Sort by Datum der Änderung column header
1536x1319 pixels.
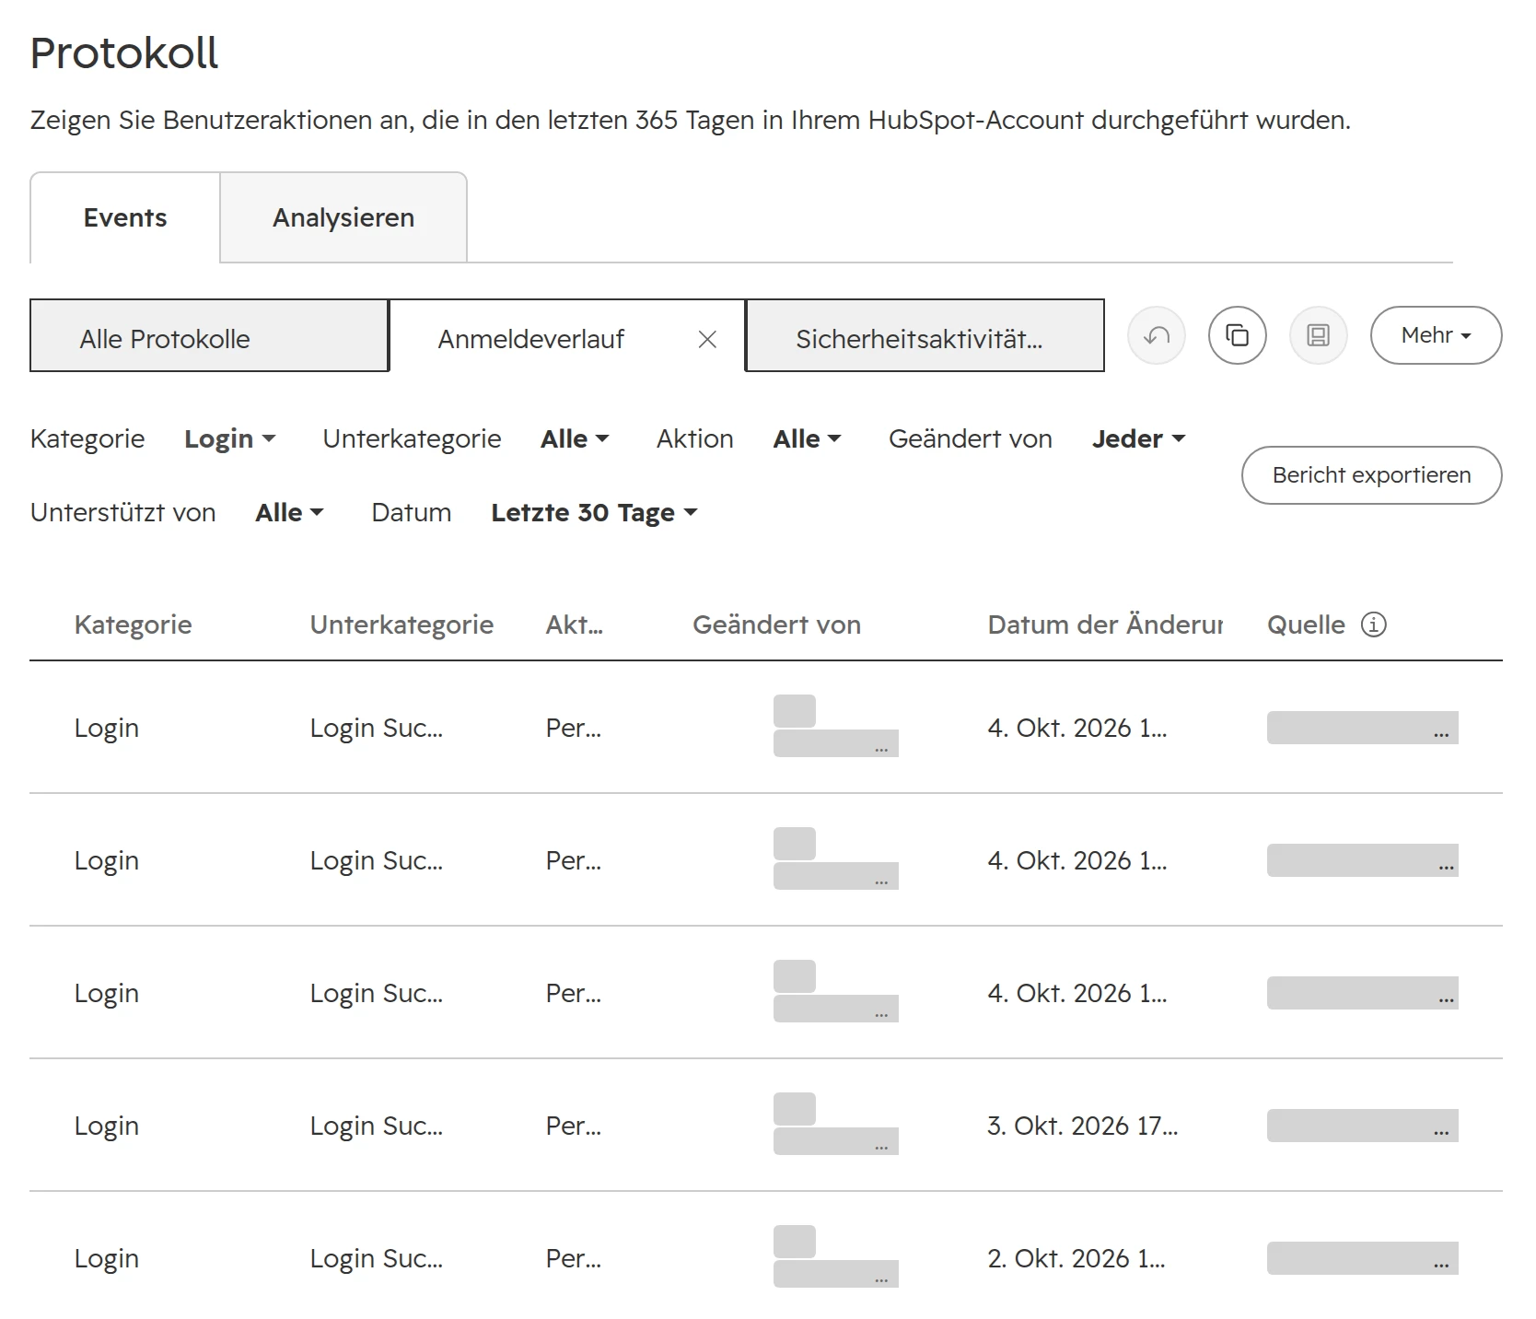pos(1105,624)
